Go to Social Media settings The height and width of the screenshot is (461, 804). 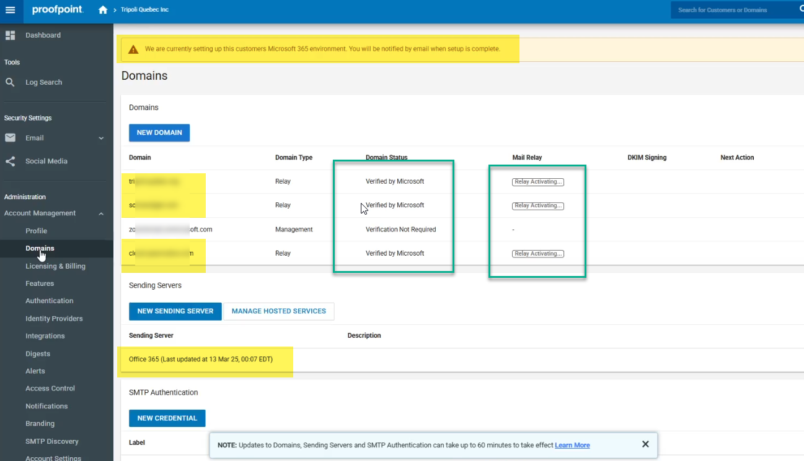46,161
